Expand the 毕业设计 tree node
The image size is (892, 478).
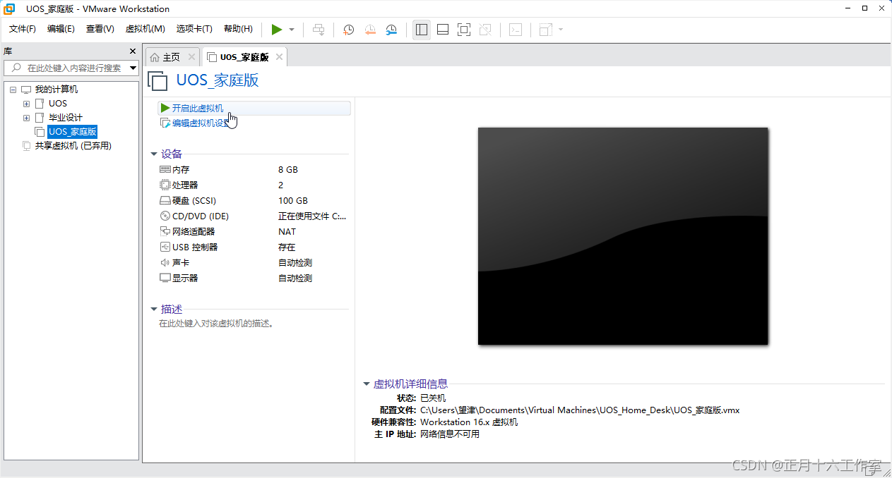click(x=27, y=118)
